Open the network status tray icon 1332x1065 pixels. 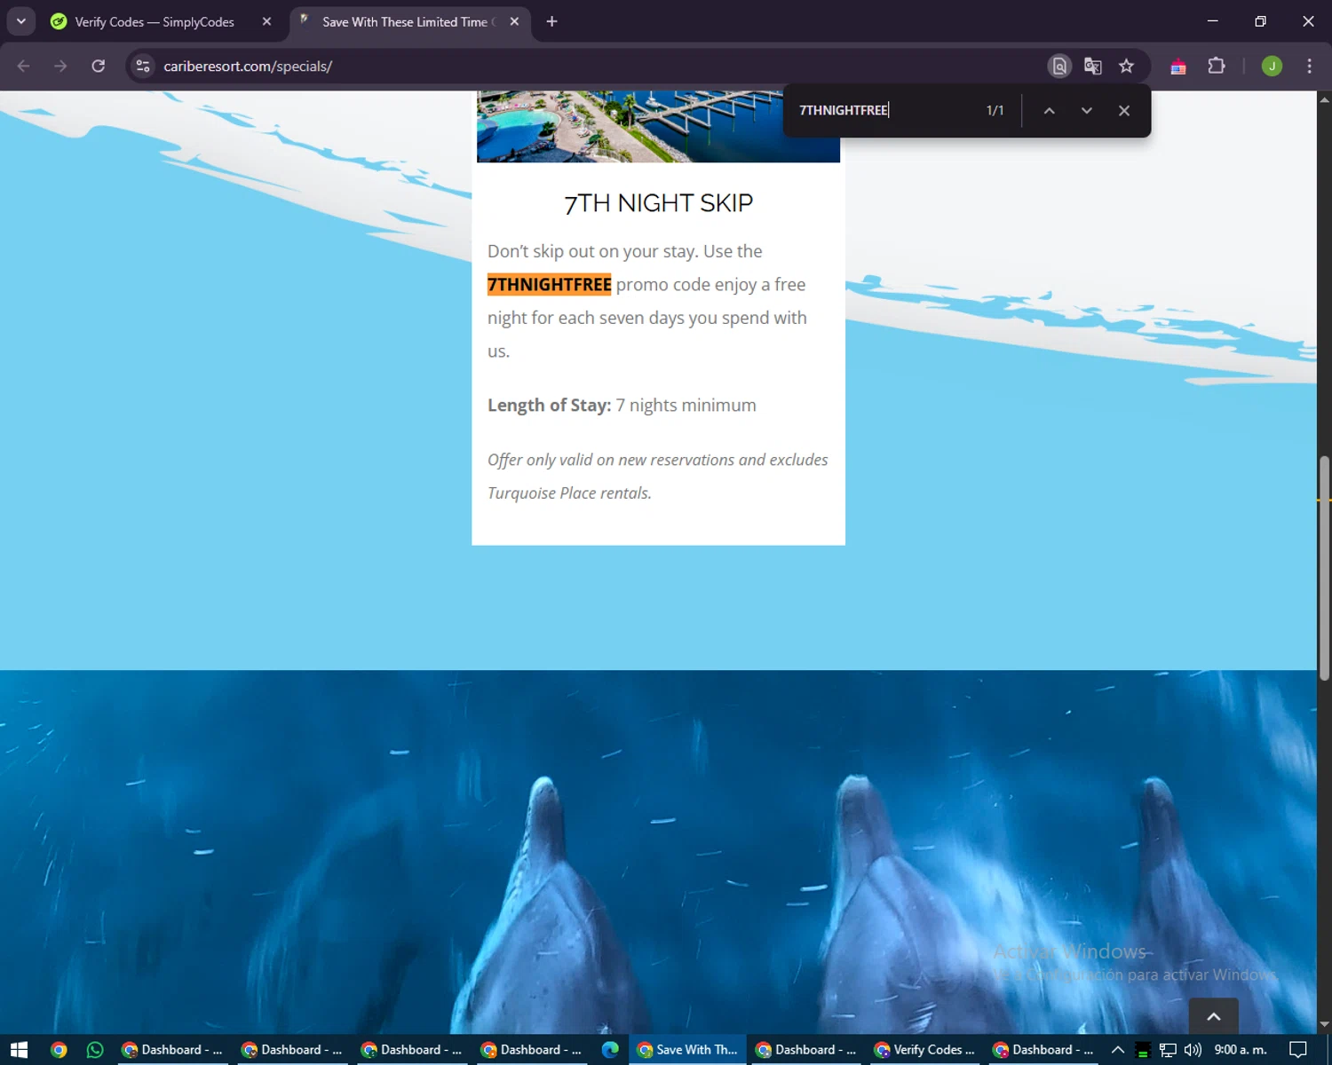[x=1168, y=1049]
